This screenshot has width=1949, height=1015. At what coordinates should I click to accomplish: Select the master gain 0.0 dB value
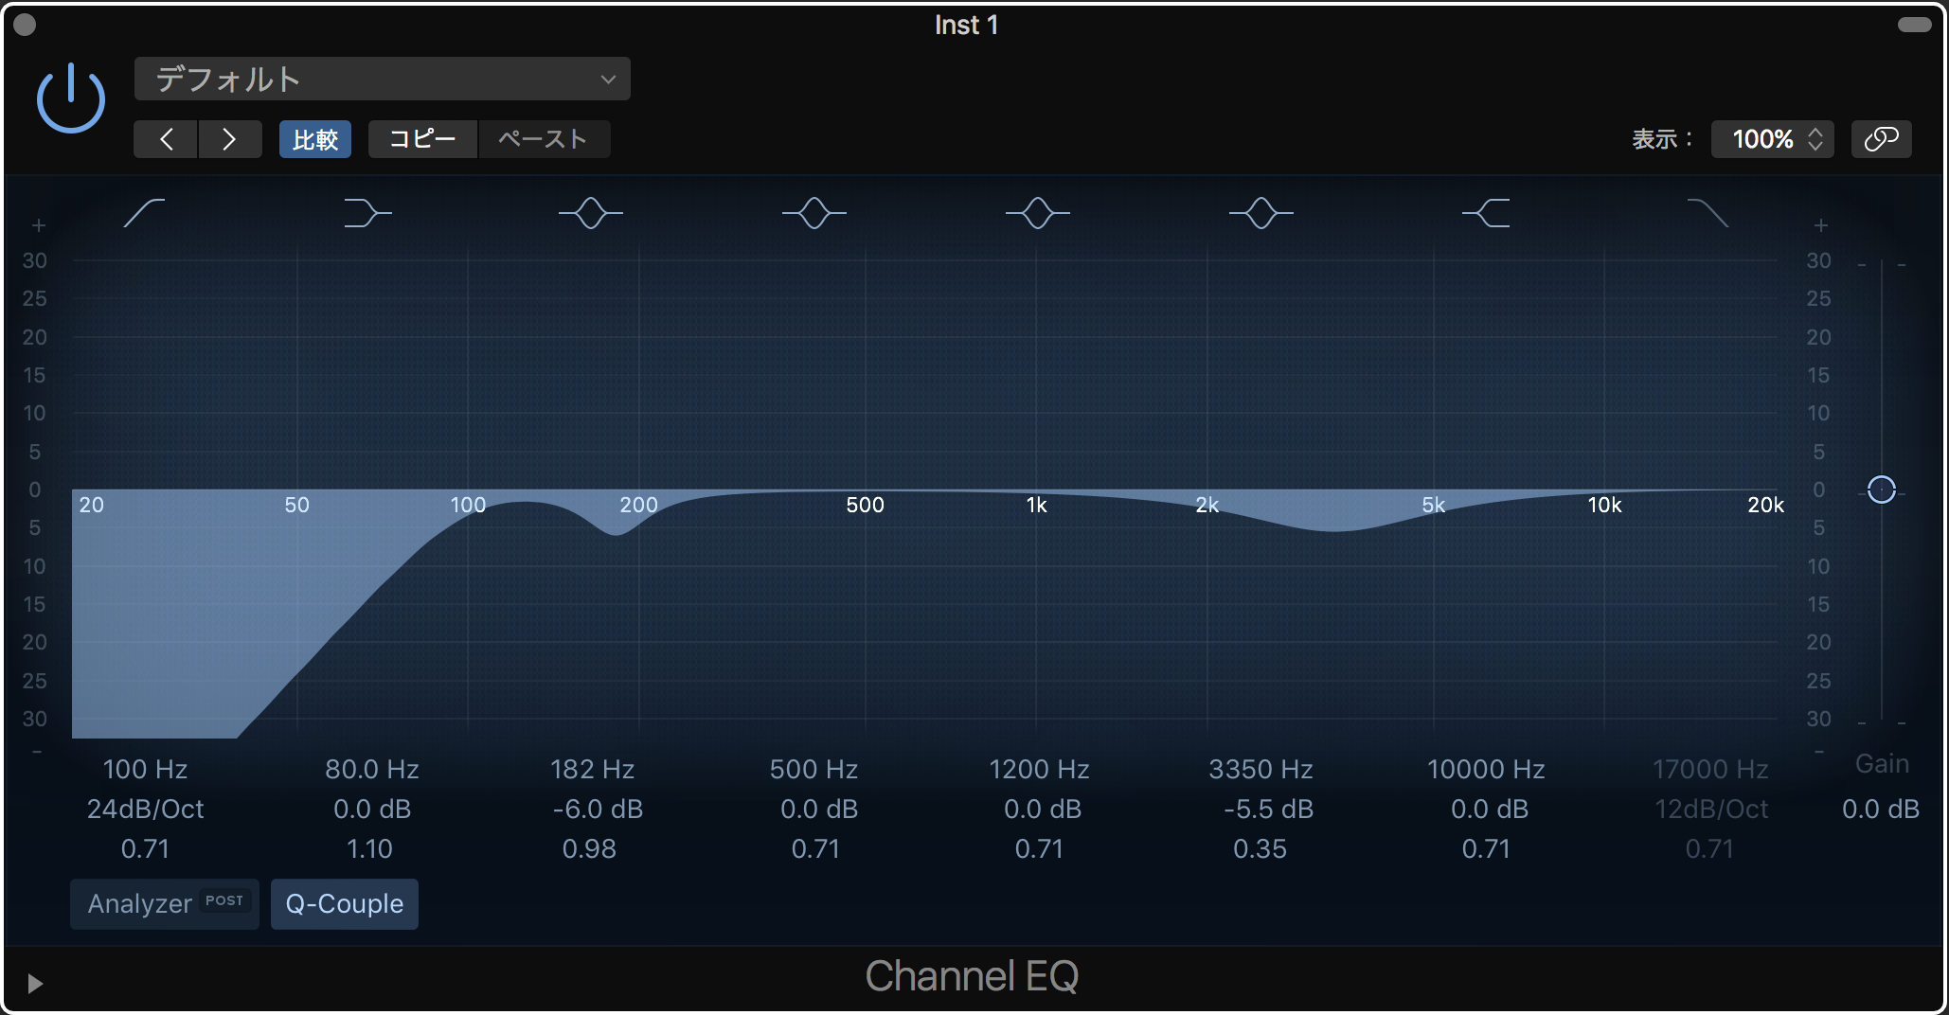tap(1881, 809)
